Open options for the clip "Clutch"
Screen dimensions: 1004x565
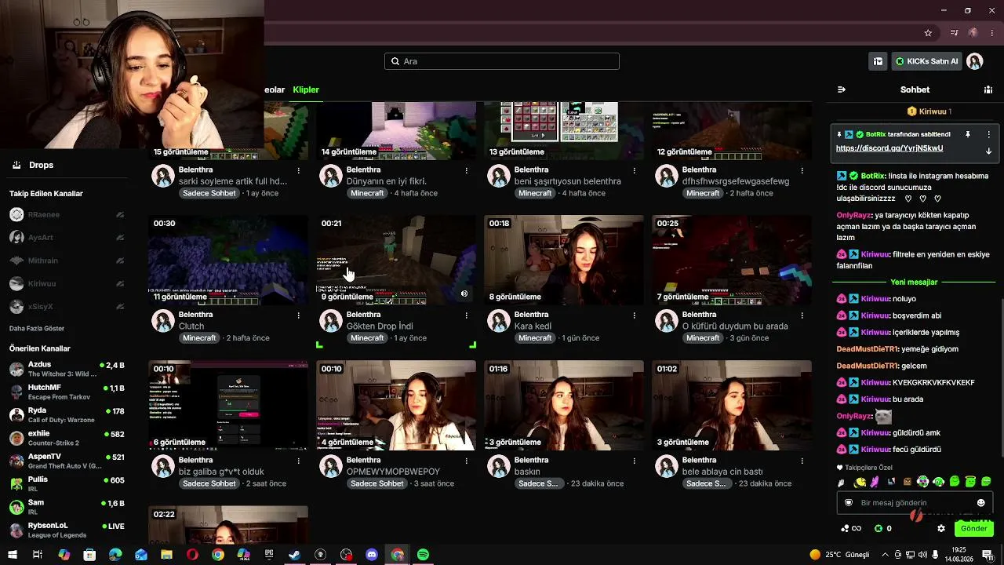click(298, 315)
